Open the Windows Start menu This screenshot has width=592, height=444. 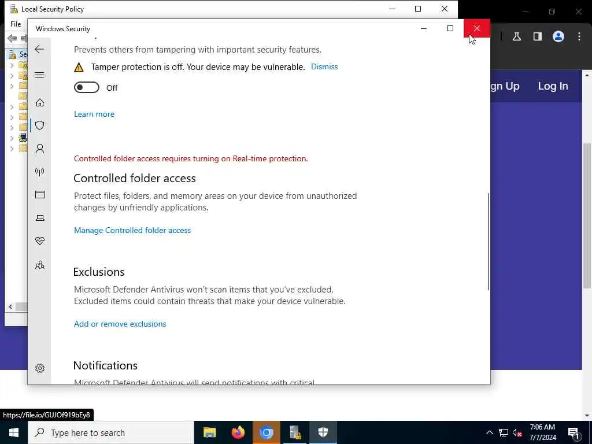(x=14, y=432)
